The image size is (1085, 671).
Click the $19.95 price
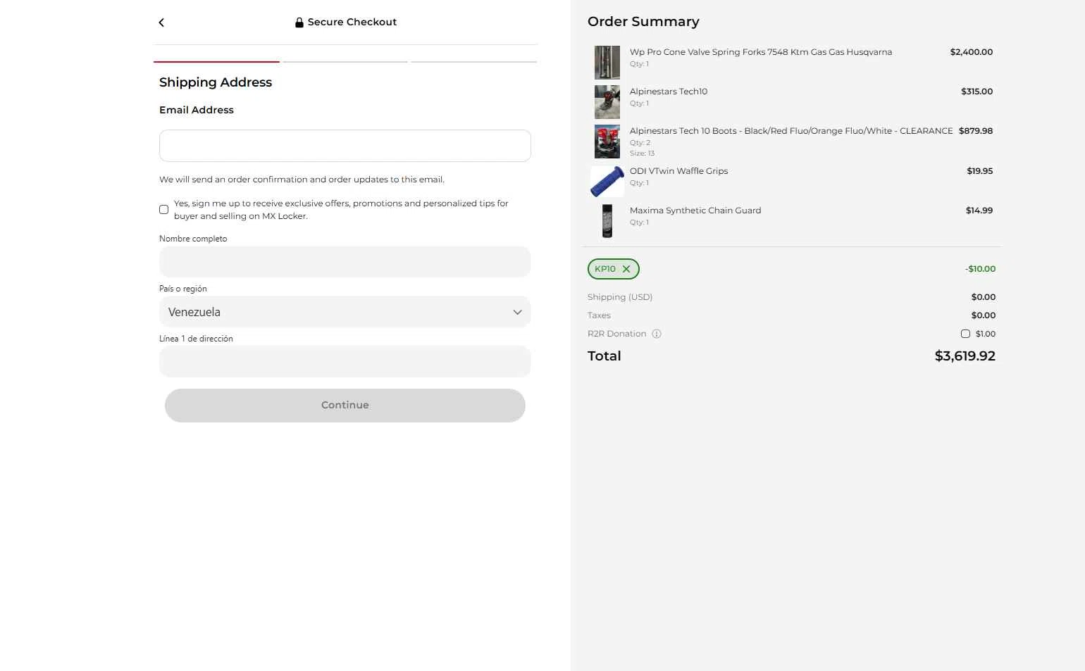click(x=980, y=171)
